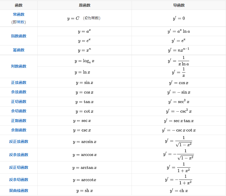Click the 函数 column header

click(x=19, y=5)
